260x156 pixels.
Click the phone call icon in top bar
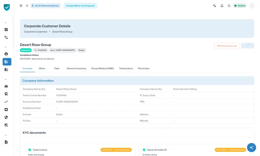click(x=214, y=6)
